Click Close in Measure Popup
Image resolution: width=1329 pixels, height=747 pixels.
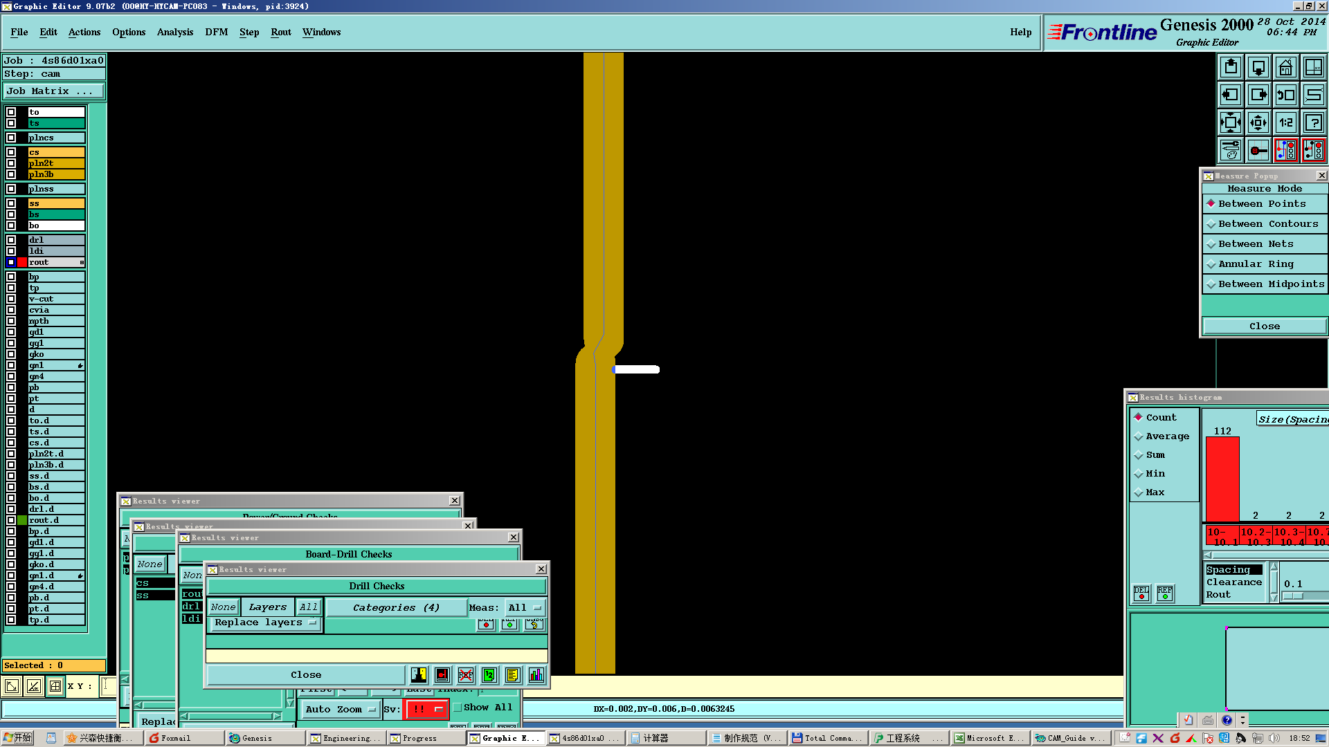1264,326
